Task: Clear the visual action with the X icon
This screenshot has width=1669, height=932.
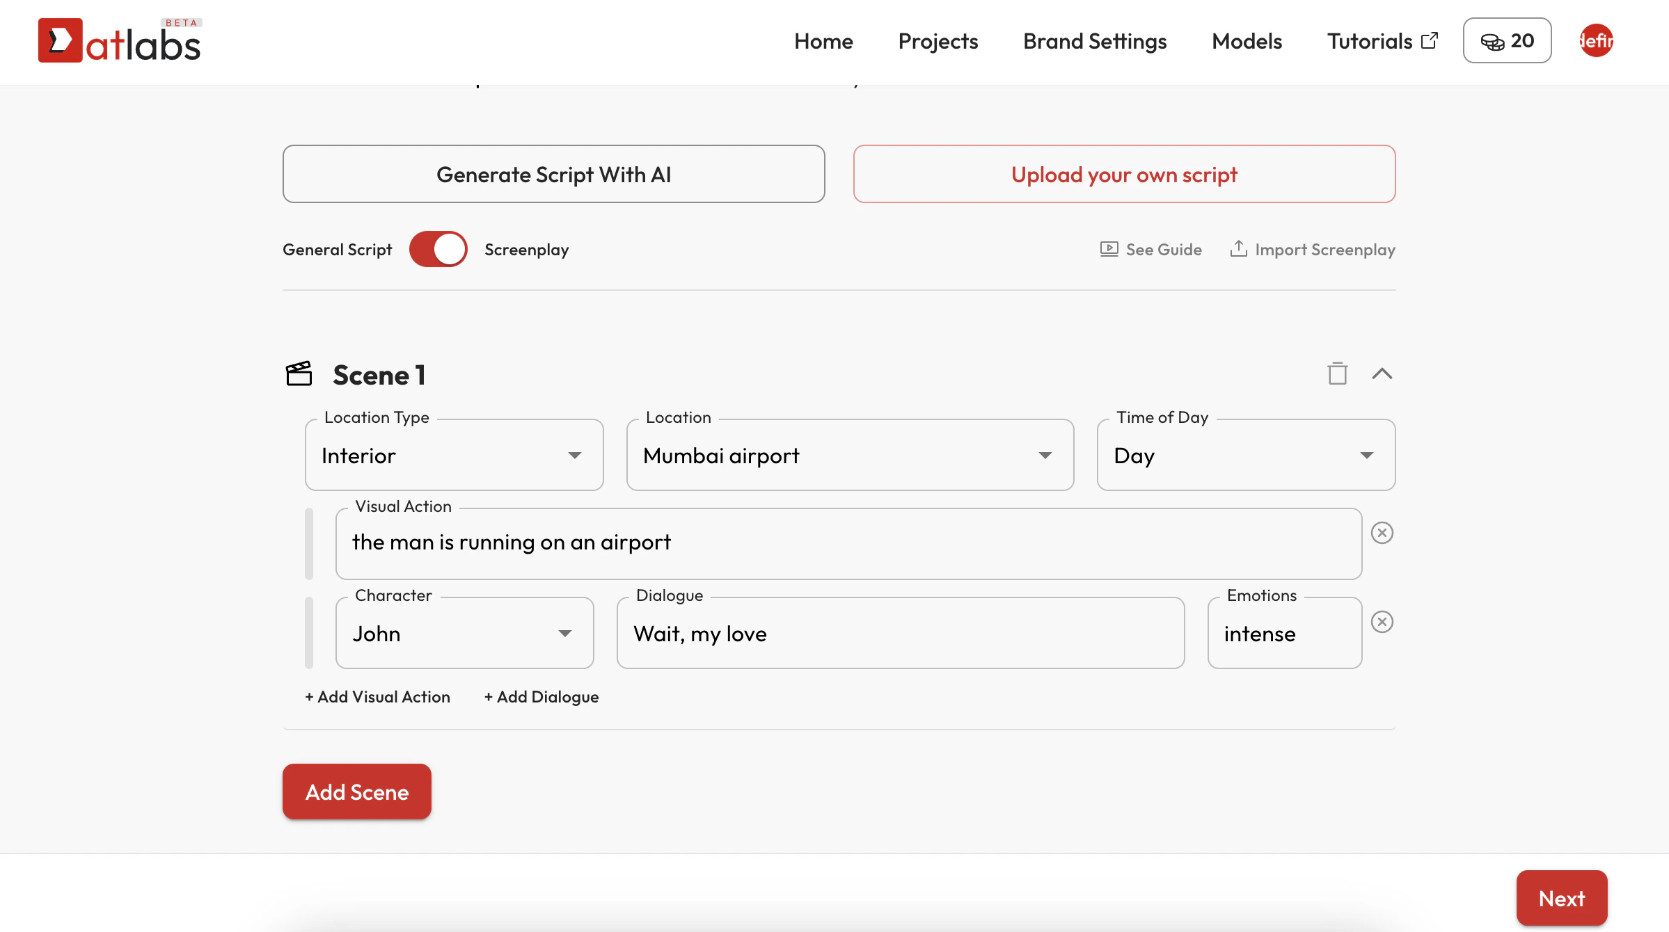Action: pyautogui.click(x=1382, y=532)
